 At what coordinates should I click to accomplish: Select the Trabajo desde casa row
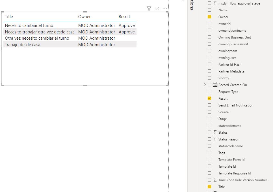tap(23, 44)
